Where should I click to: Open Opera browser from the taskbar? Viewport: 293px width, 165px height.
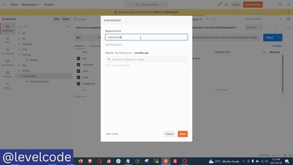click(x=99, y=161)
